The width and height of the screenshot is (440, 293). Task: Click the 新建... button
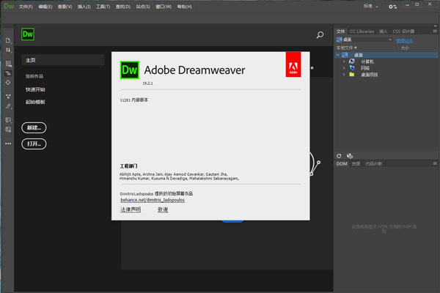(34, 127)
